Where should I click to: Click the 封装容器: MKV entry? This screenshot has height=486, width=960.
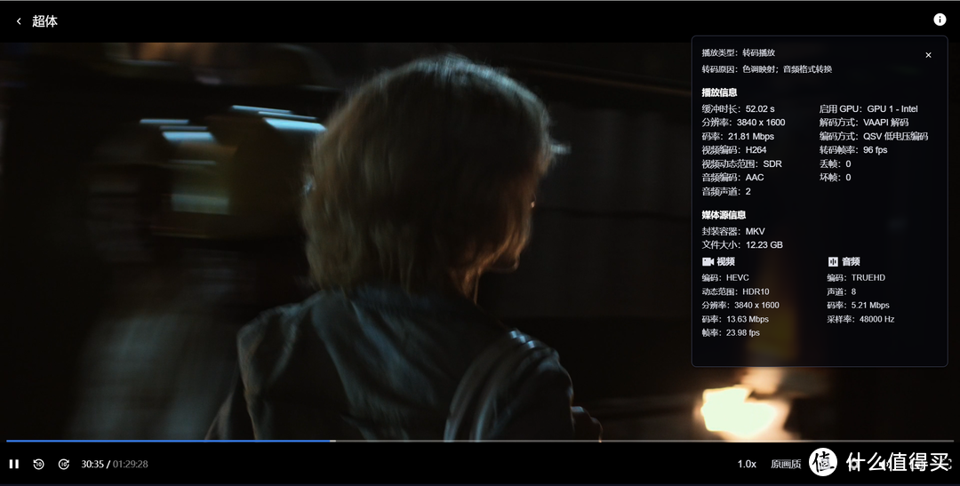[732, 231]
